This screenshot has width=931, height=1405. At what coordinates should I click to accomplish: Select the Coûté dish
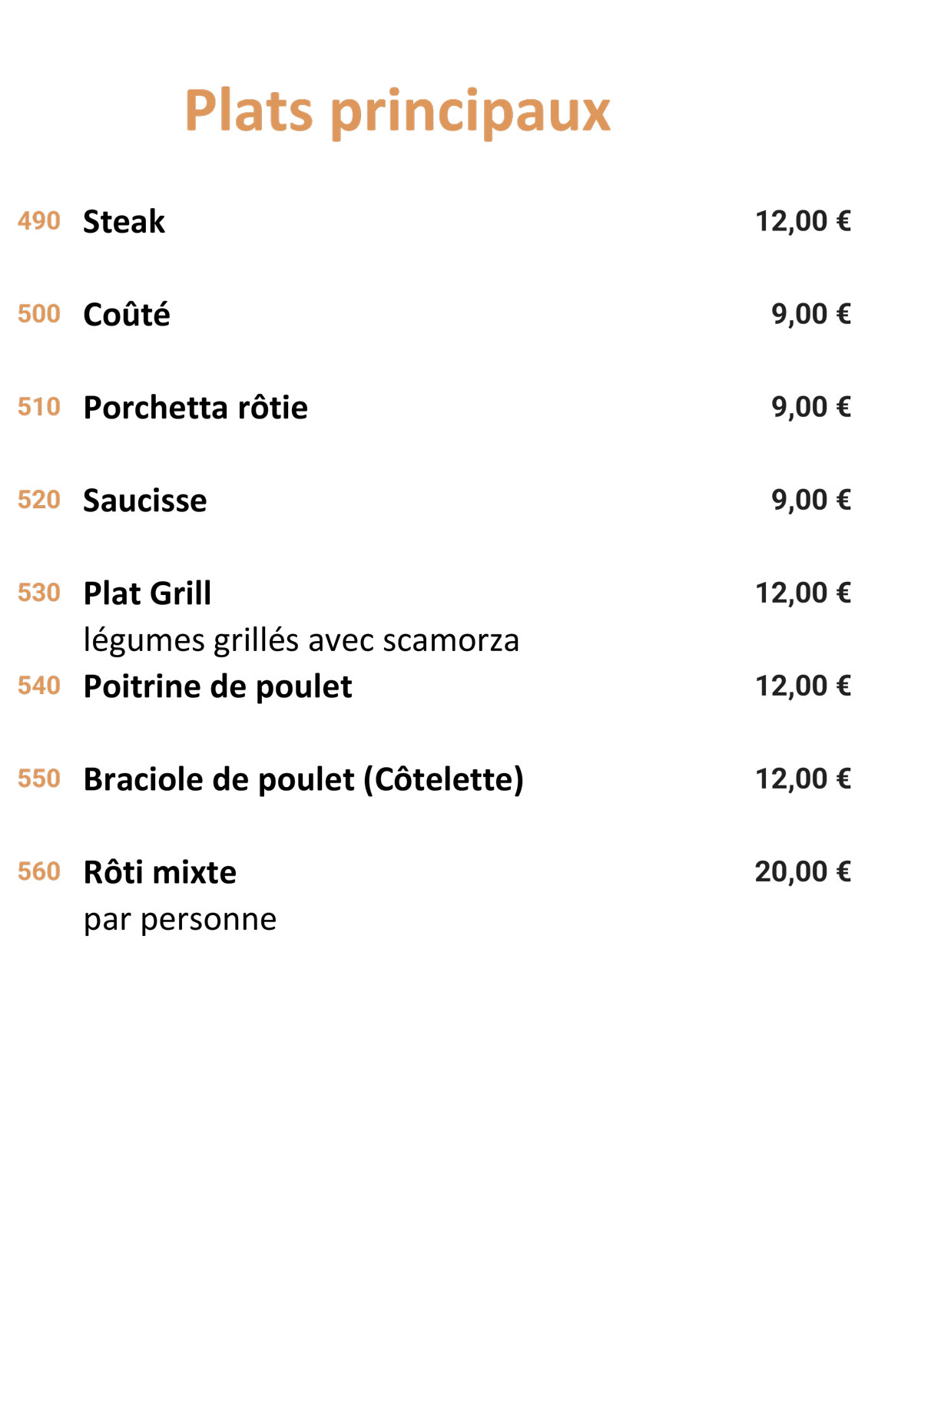pos(127,315)
